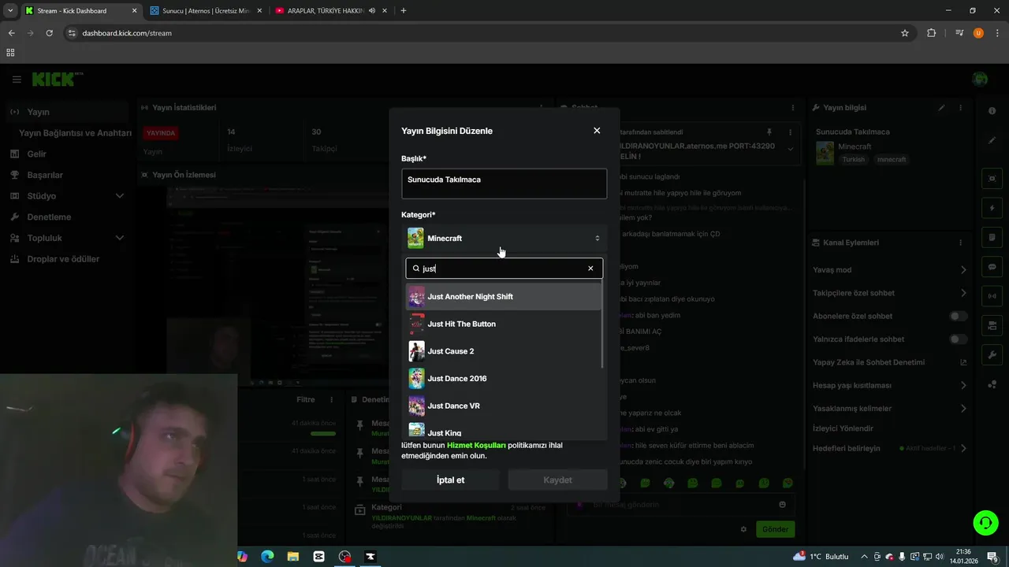The image size is (1009, 567).
Task: Select Just Dance VR category
Action: (503, 406)
